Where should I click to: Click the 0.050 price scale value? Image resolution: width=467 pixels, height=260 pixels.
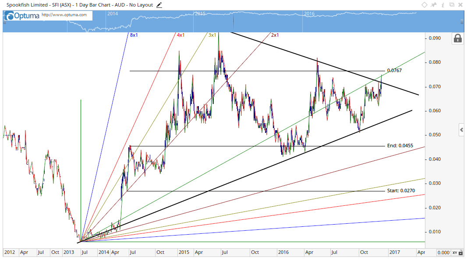(x=435, y=135)
